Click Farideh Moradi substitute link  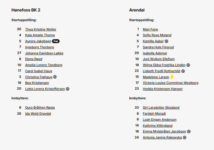154,113
